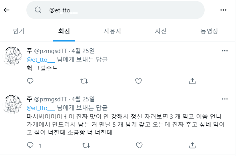Open @et_tto___ mention link in first tweet
The width and height of the screenshot is (237, 156).
click(x=41, y=60)
